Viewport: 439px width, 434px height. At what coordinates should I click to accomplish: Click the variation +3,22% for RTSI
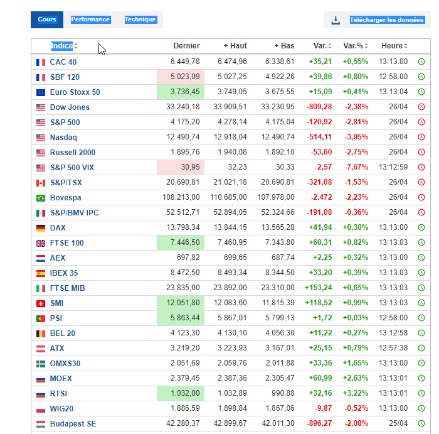point(356,393)
